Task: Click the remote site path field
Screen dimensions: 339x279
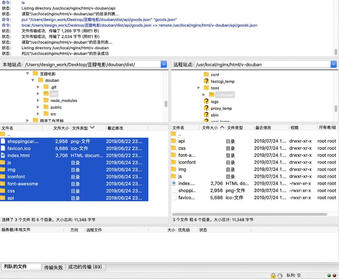Action: coord(263,64)
